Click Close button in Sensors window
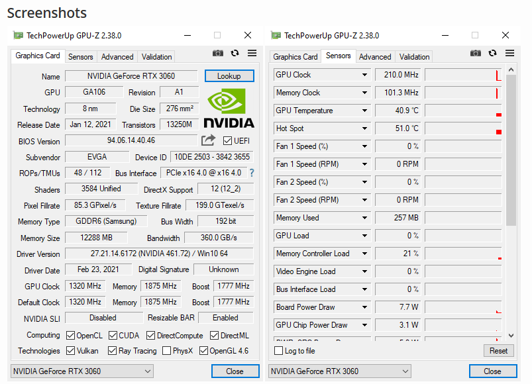 click(493, 371)
